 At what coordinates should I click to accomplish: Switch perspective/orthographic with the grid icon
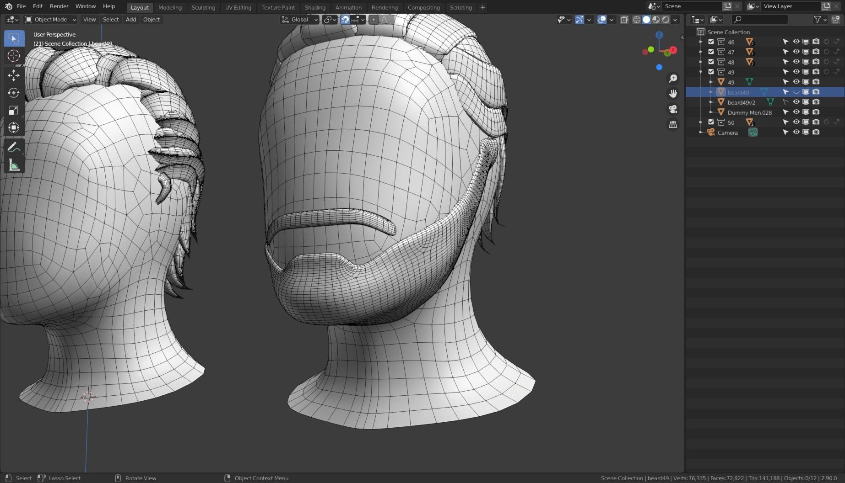(673, 124)
